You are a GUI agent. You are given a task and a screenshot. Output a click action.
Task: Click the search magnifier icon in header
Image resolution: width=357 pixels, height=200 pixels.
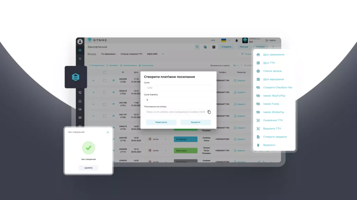[197, 47]
